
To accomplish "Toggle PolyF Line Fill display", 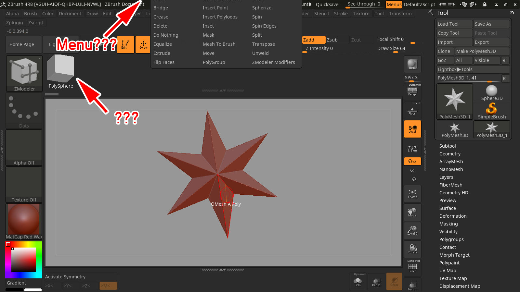I will tap(412, 267).
